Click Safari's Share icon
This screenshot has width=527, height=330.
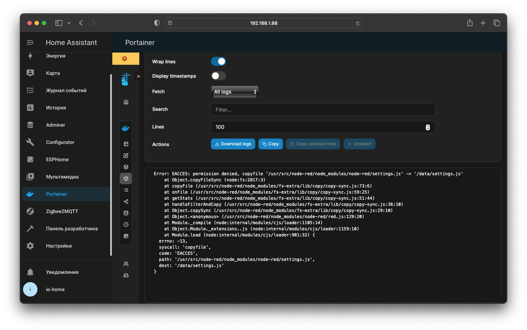click(470, 23)
